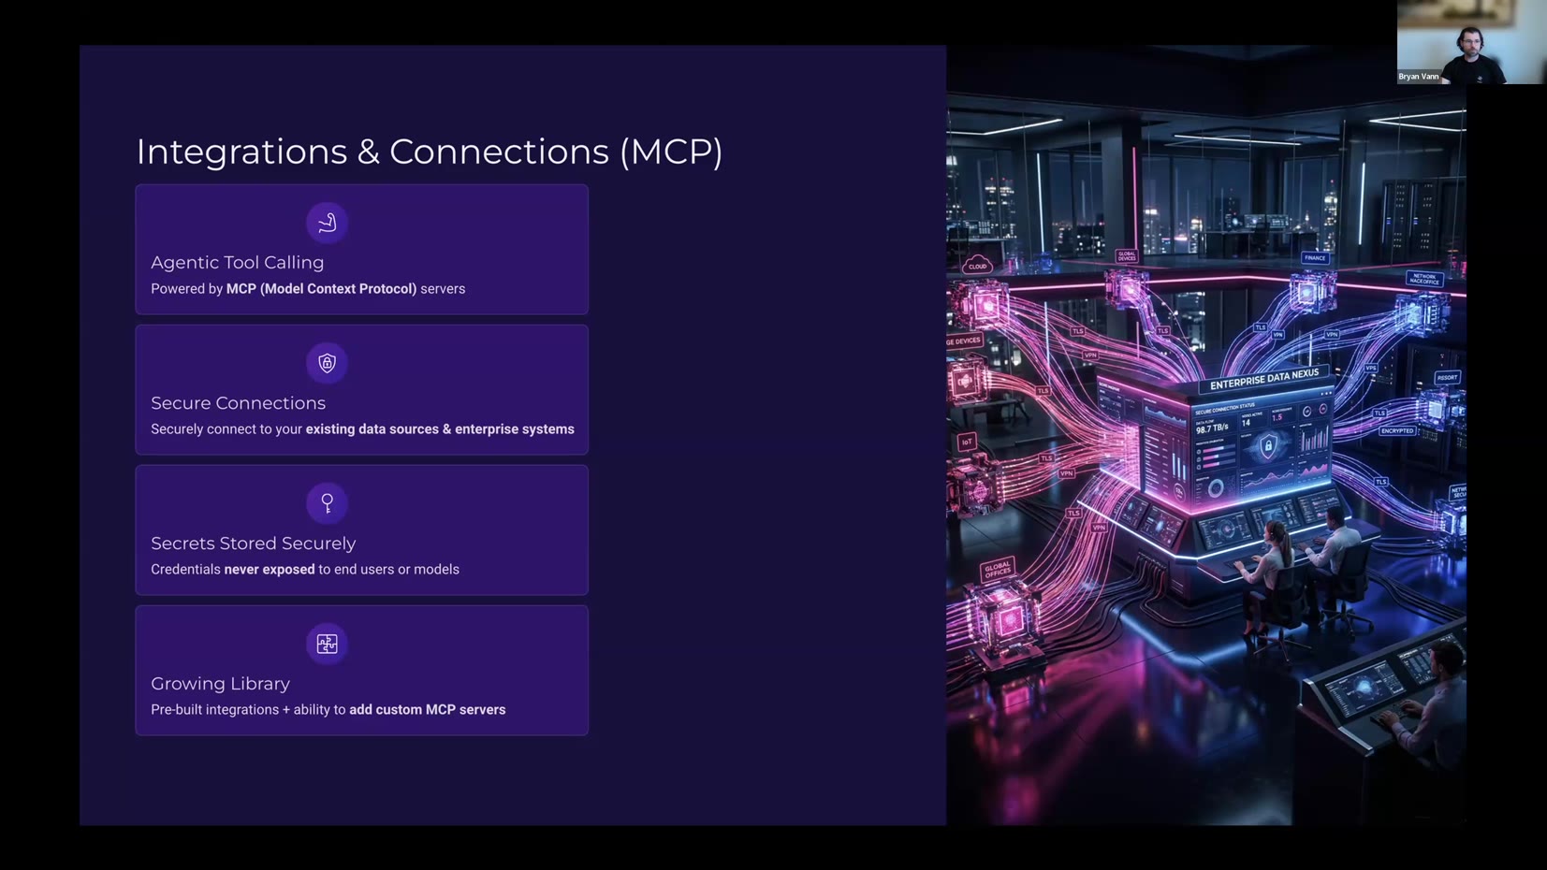Click the puzzle-piece icon on Growing Library card
This screenshot has height=870, width=1547.
pyautogui.click(x=327, y=644)
